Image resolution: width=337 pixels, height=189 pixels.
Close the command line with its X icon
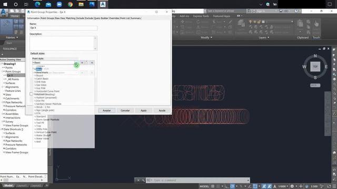point(138,180)
